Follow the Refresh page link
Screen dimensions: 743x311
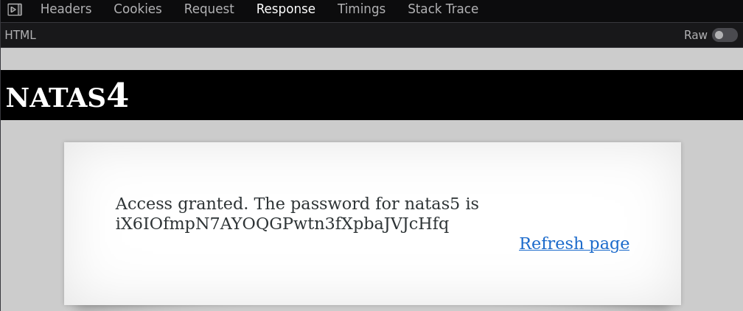(x=573, y=243)
